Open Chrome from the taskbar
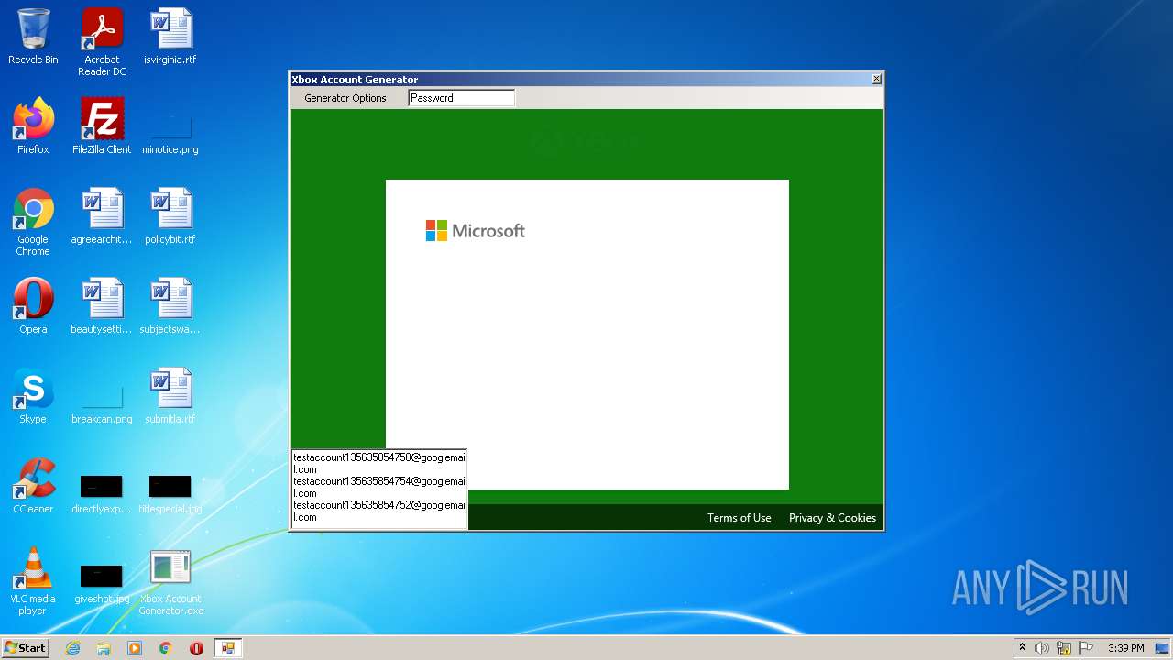1173x660 pixels. click(x=166, y=648)
